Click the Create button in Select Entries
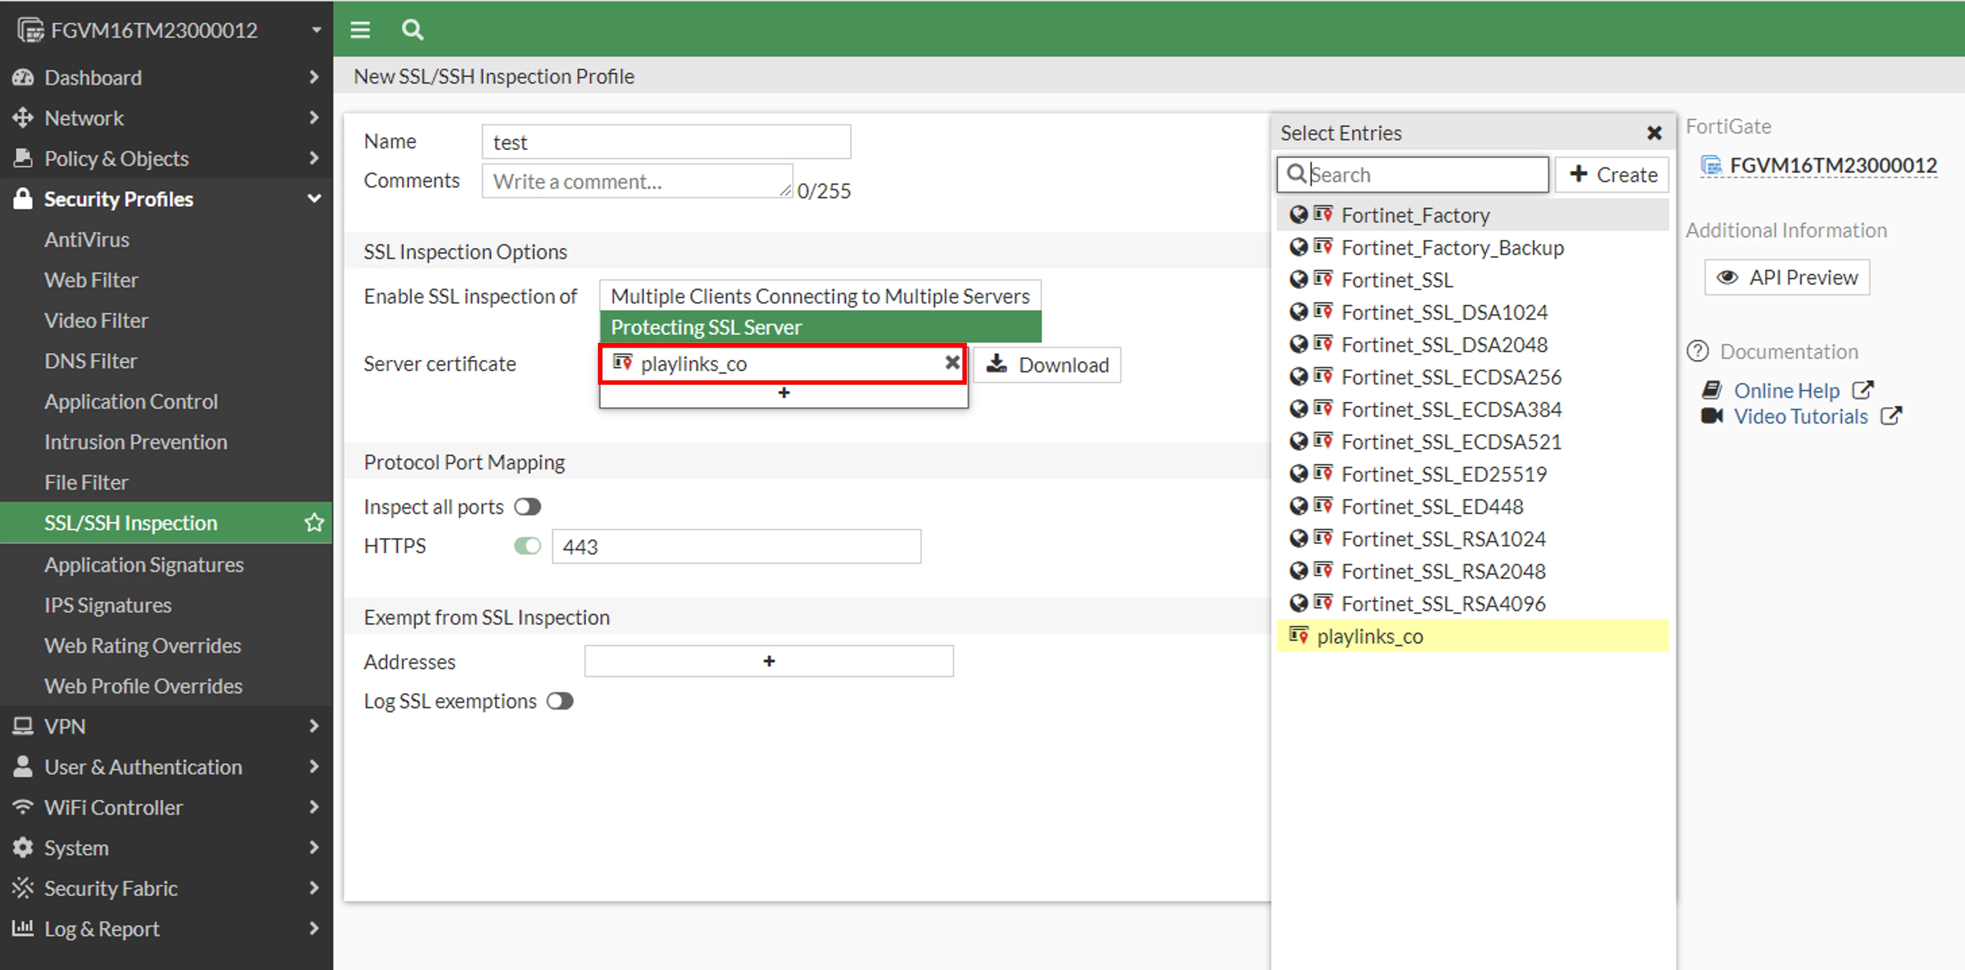This screenshot has width=1965, height=970. [x=1612, y=174]
